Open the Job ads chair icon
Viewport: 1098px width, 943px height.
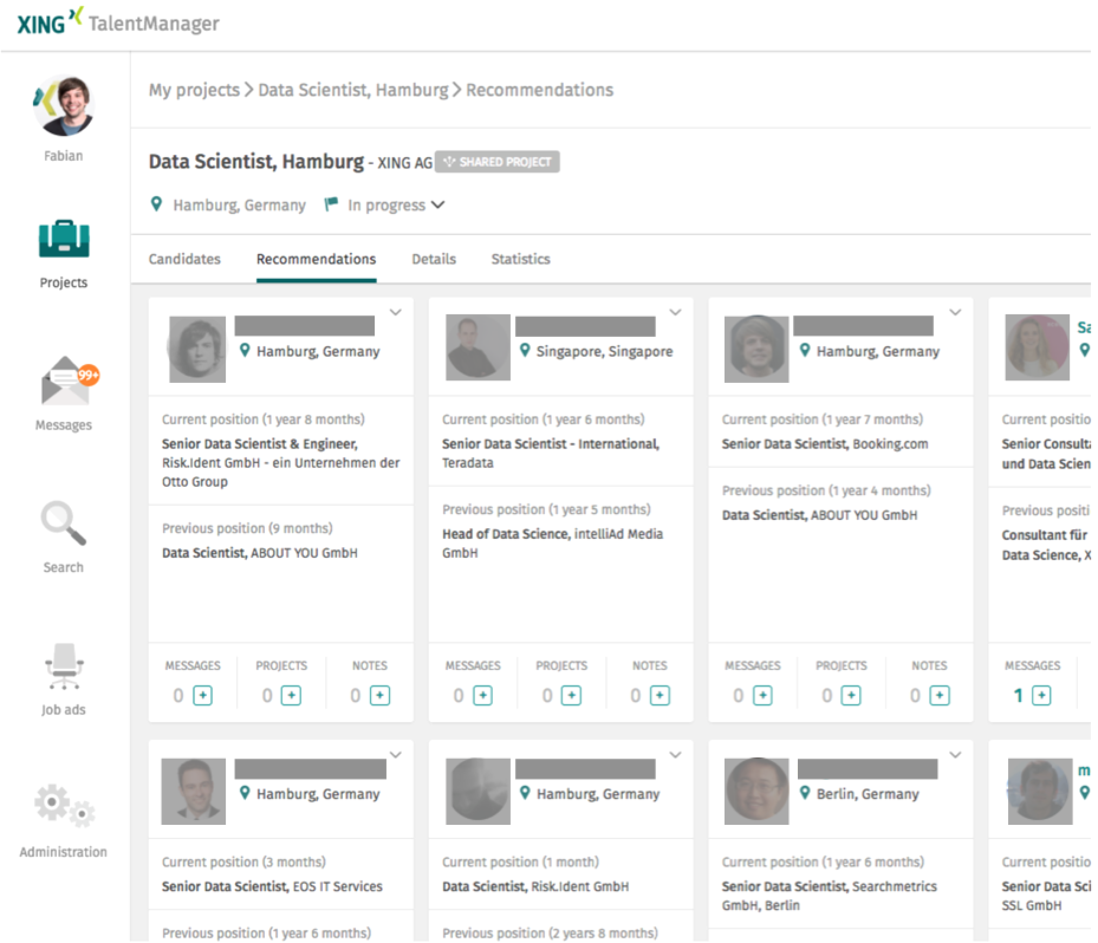pos(64,666)
